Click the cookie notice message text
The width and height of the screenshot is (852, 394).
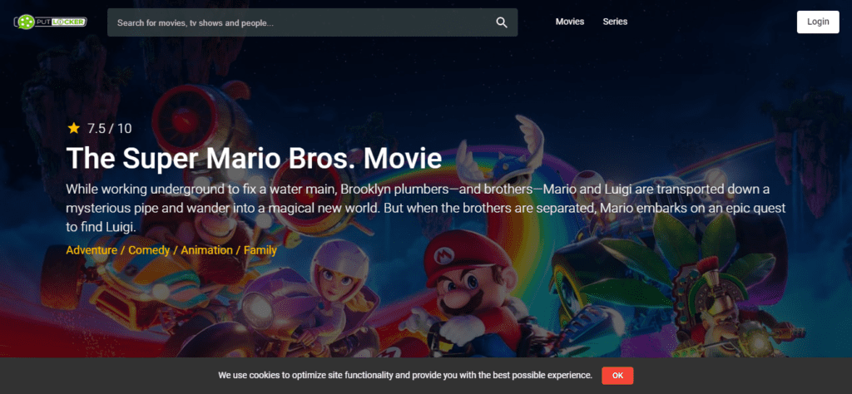click(x=405, y=375)
